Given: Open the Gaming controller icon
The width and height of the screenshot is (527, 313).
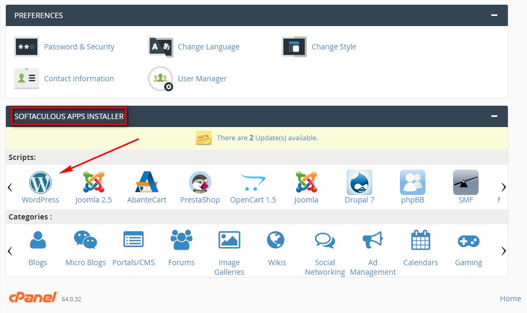Looking at the screenshot, I should point(469,241).
